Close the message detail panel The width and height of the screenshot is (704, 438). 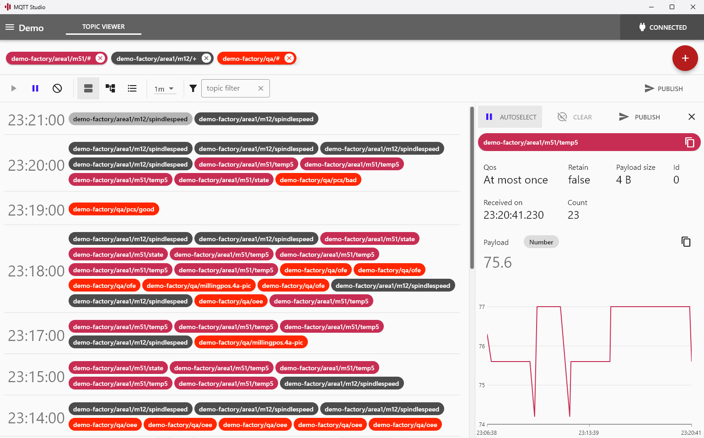pyautogui.click(x=692, y=117)
